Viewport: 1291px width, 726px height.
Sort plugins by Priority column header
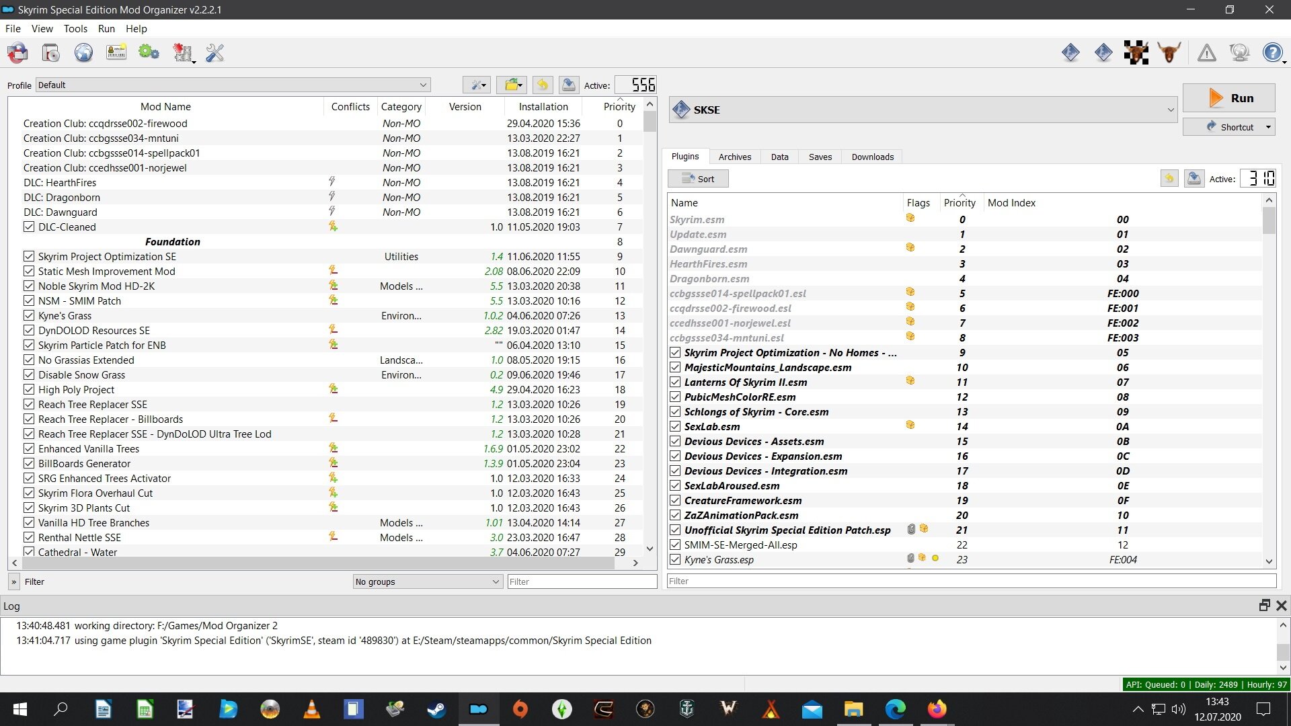tap(960, 202)
